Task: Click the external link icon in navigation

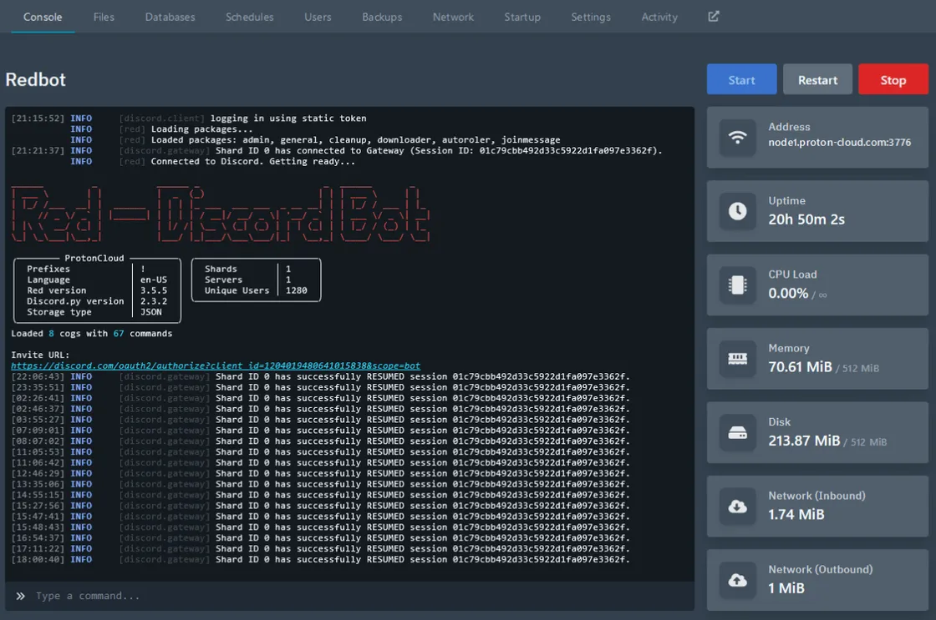Action: coord(714,16)
